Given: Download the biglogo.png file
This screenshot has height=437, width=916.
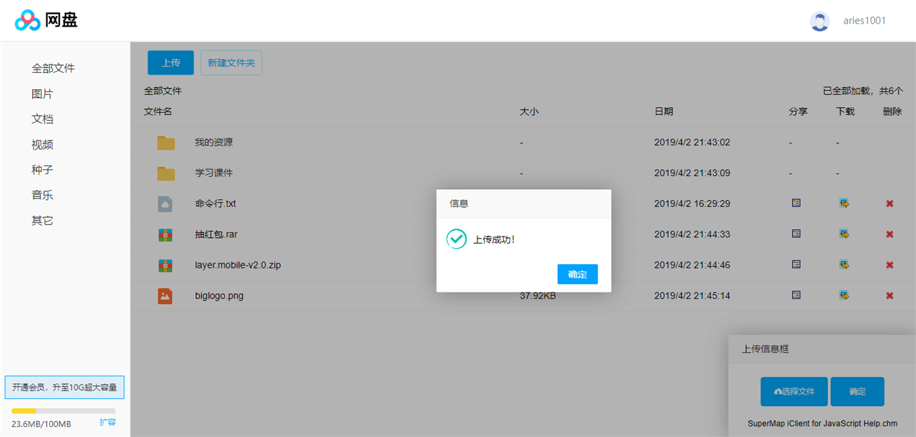Looking at the screenshot, I should point(844,295).
